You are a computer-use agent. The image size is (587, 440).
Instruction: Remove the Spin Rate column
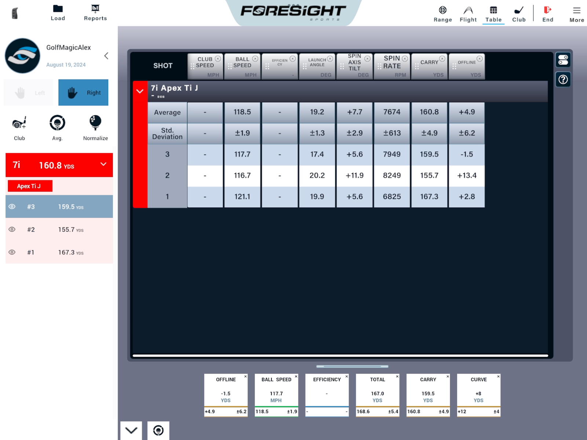[x=405, y=59]
